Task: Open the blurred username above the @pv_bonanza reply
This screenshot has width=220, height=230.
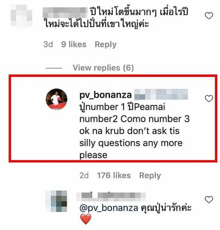Action: (x=111, y=196)
